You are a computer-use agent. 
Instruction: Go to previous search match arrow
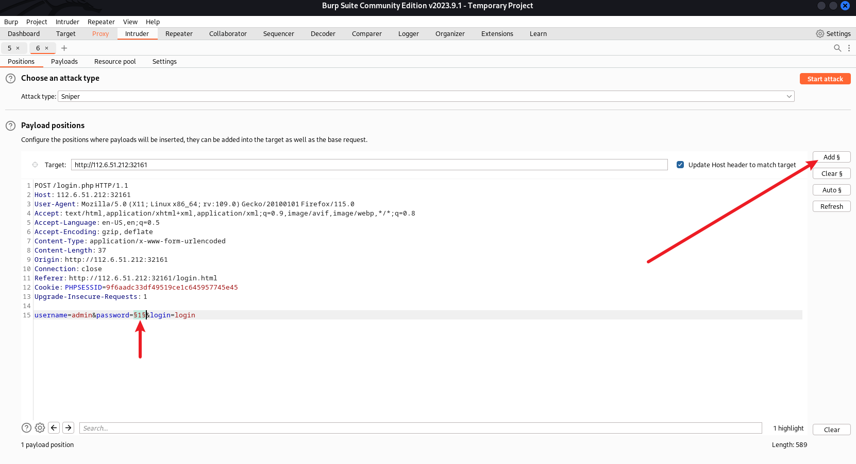pos(54,427)
